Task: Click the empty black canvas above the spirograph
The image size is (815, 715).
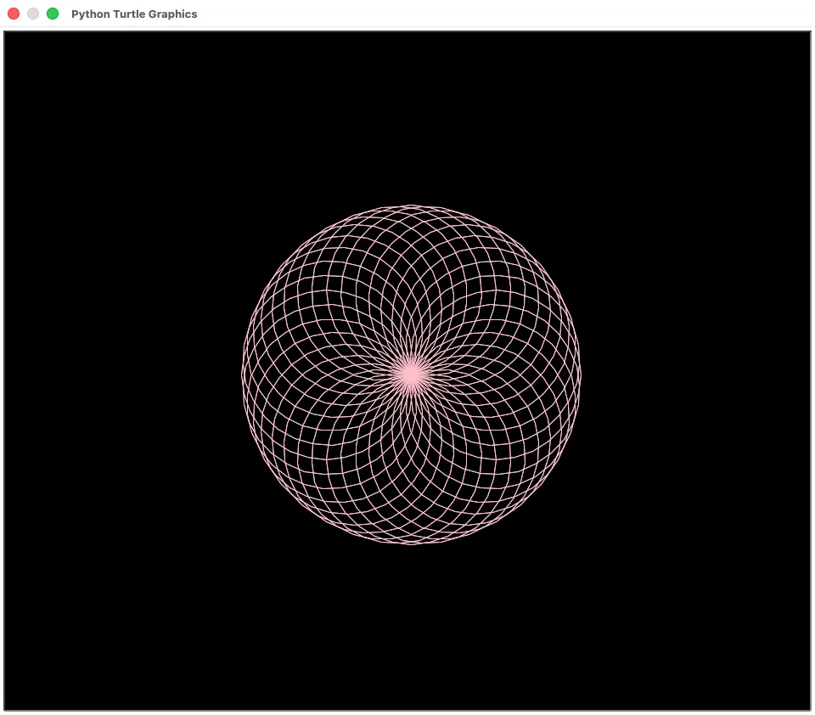Action: tap(411, 117)
